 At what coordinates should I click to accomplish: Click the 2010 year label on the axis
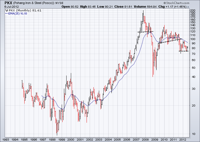164,140
